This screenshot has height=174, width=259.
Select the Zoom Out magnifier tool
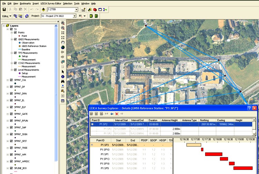pos(63,28)
